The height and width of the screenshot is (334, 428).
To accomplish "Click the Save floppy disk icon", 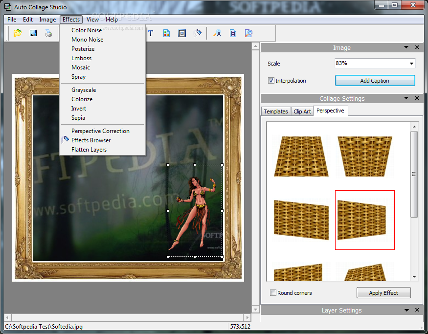I will pyautogui.click(x=33, y=33).
